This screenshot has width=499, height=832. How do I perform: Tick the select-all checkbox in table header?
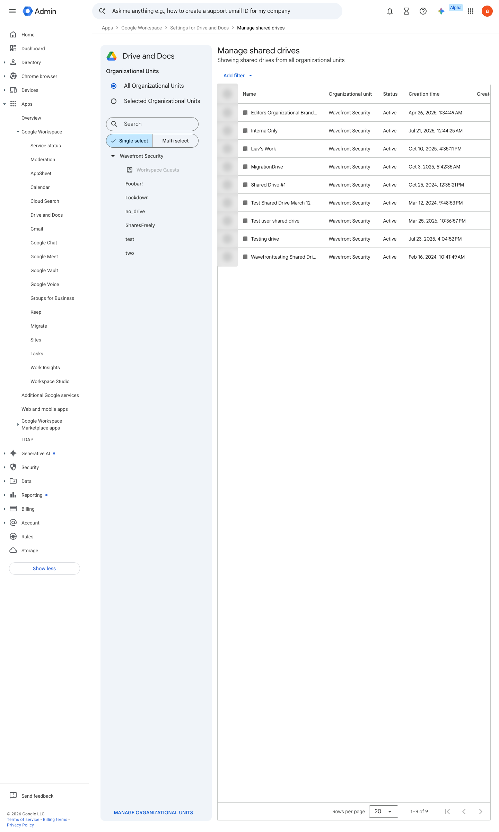coord(227,94)
